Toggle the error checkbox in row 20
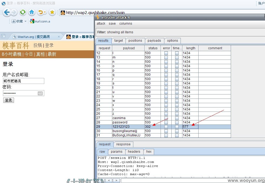Viewport: 265px width, 183px height. [166, 88]
